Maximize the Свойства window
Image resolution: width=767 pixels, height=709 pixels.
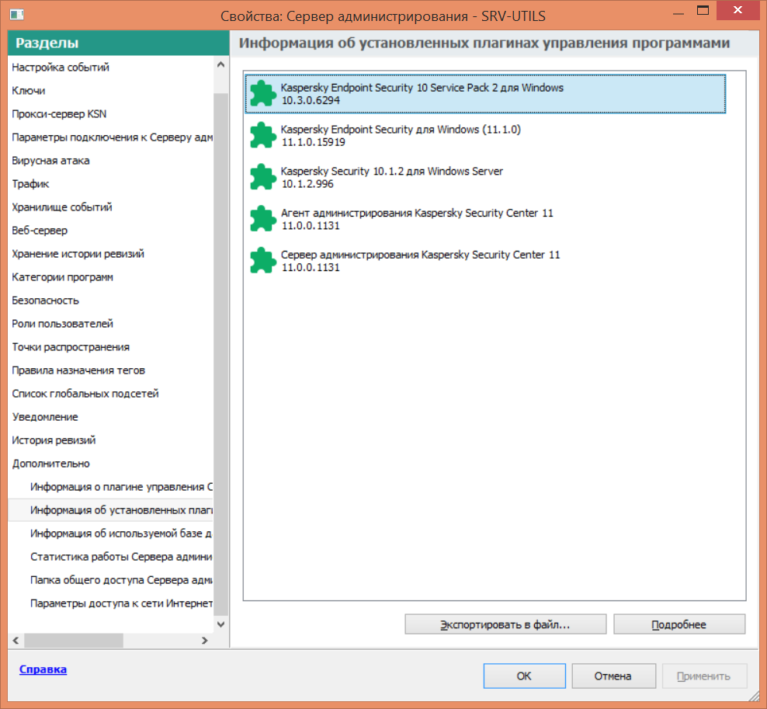(x=703, y=11)
